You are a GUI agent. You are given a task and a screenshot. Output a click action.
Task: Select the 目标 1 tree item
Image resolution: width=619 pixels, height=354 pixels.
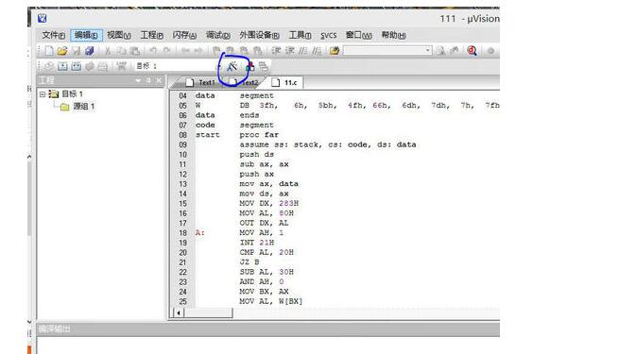[x=66, y=94]
